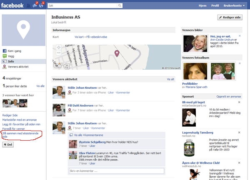Open the 'Hei, jeg er søt.' photo thumbnail

click(195, 44)
